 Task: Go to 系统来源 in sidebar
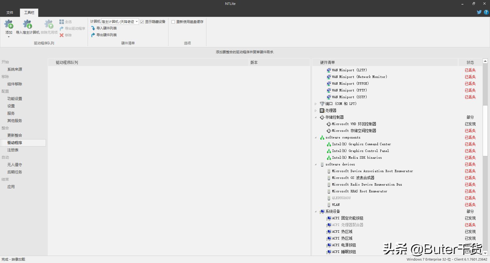click(x=15, y=69)
